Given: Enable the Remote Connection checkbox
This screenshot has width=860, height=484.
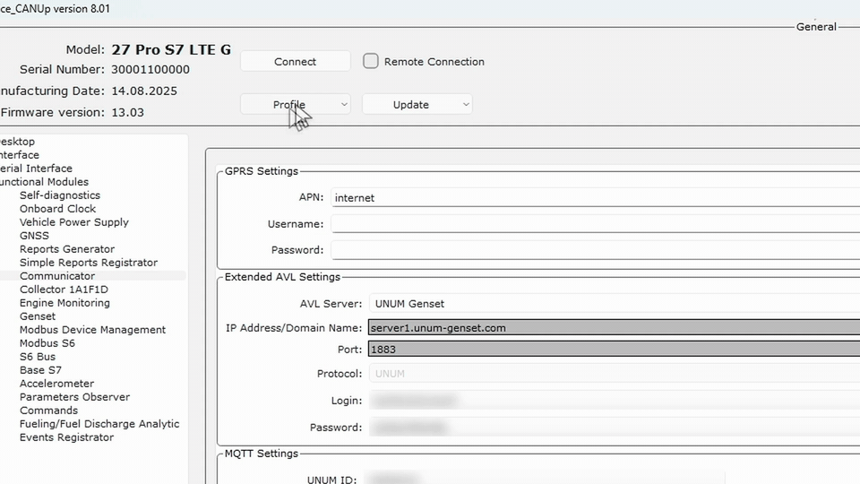Looking at the screenshot, I should coord(371,61).
